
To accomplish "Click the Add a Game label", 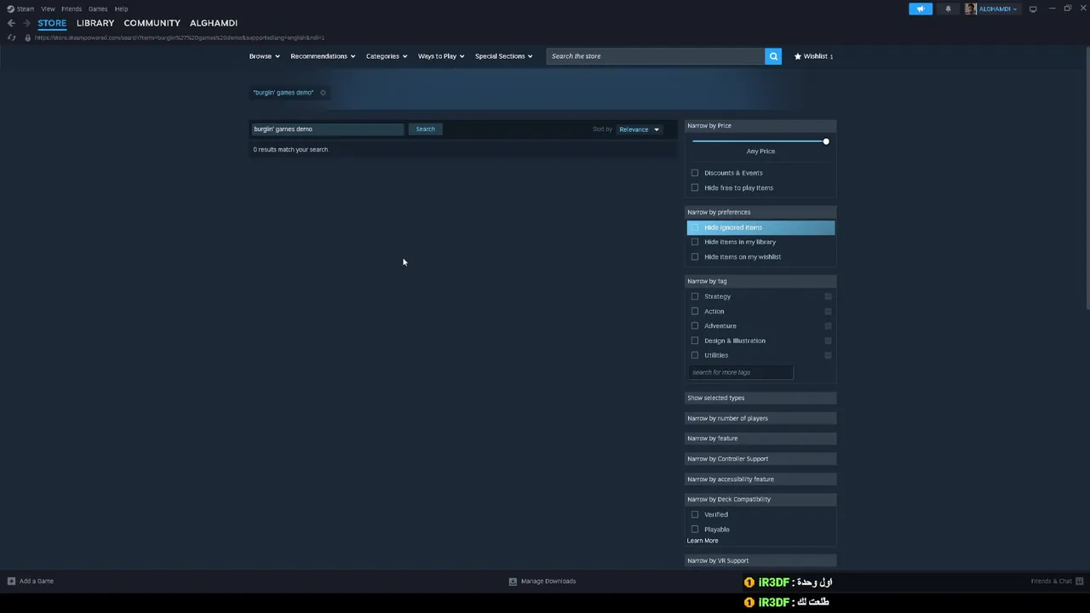I will pos(37,581).
